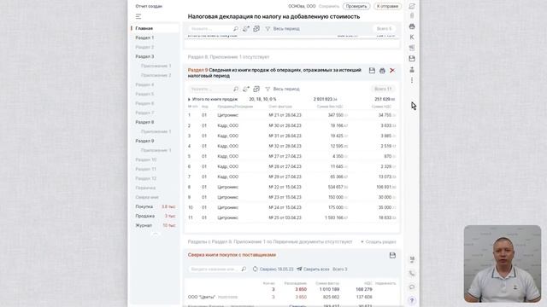Click the paperclip attachment icon in right sidebar
Screen dimensions: 547x307
(x=412, y=15)
